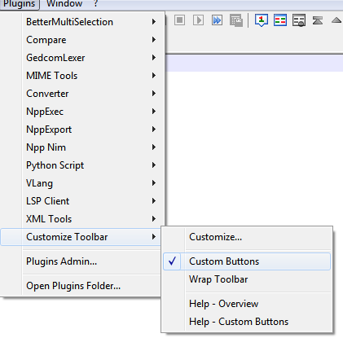
Task: Click the Clear Active Compare toolbar icon
Action: tap(299, 20)
